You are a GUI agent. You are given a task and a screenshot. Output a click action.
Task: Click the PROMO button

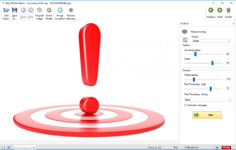click(226, 148)
